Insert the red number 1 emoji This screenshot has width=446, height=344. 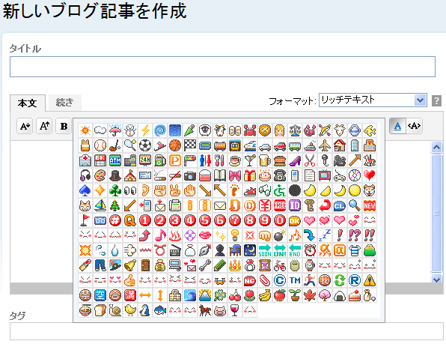(x=145, y=220)
